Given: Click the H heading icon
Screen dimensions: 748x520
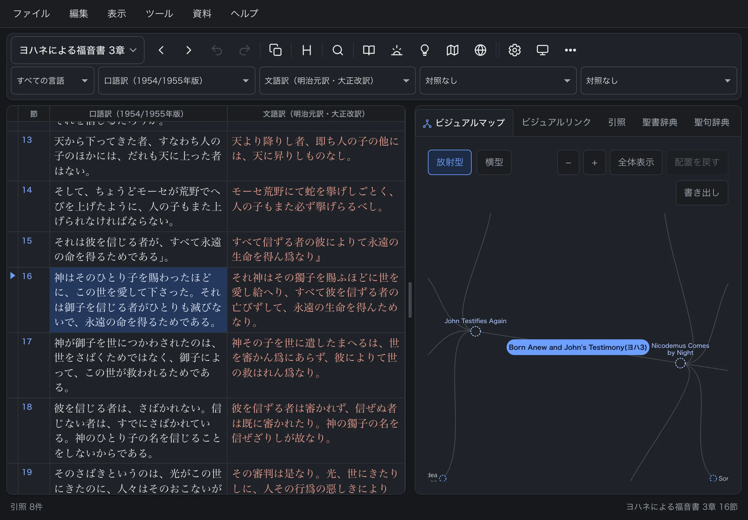Looking at the screenshot, I should point(306,50).
